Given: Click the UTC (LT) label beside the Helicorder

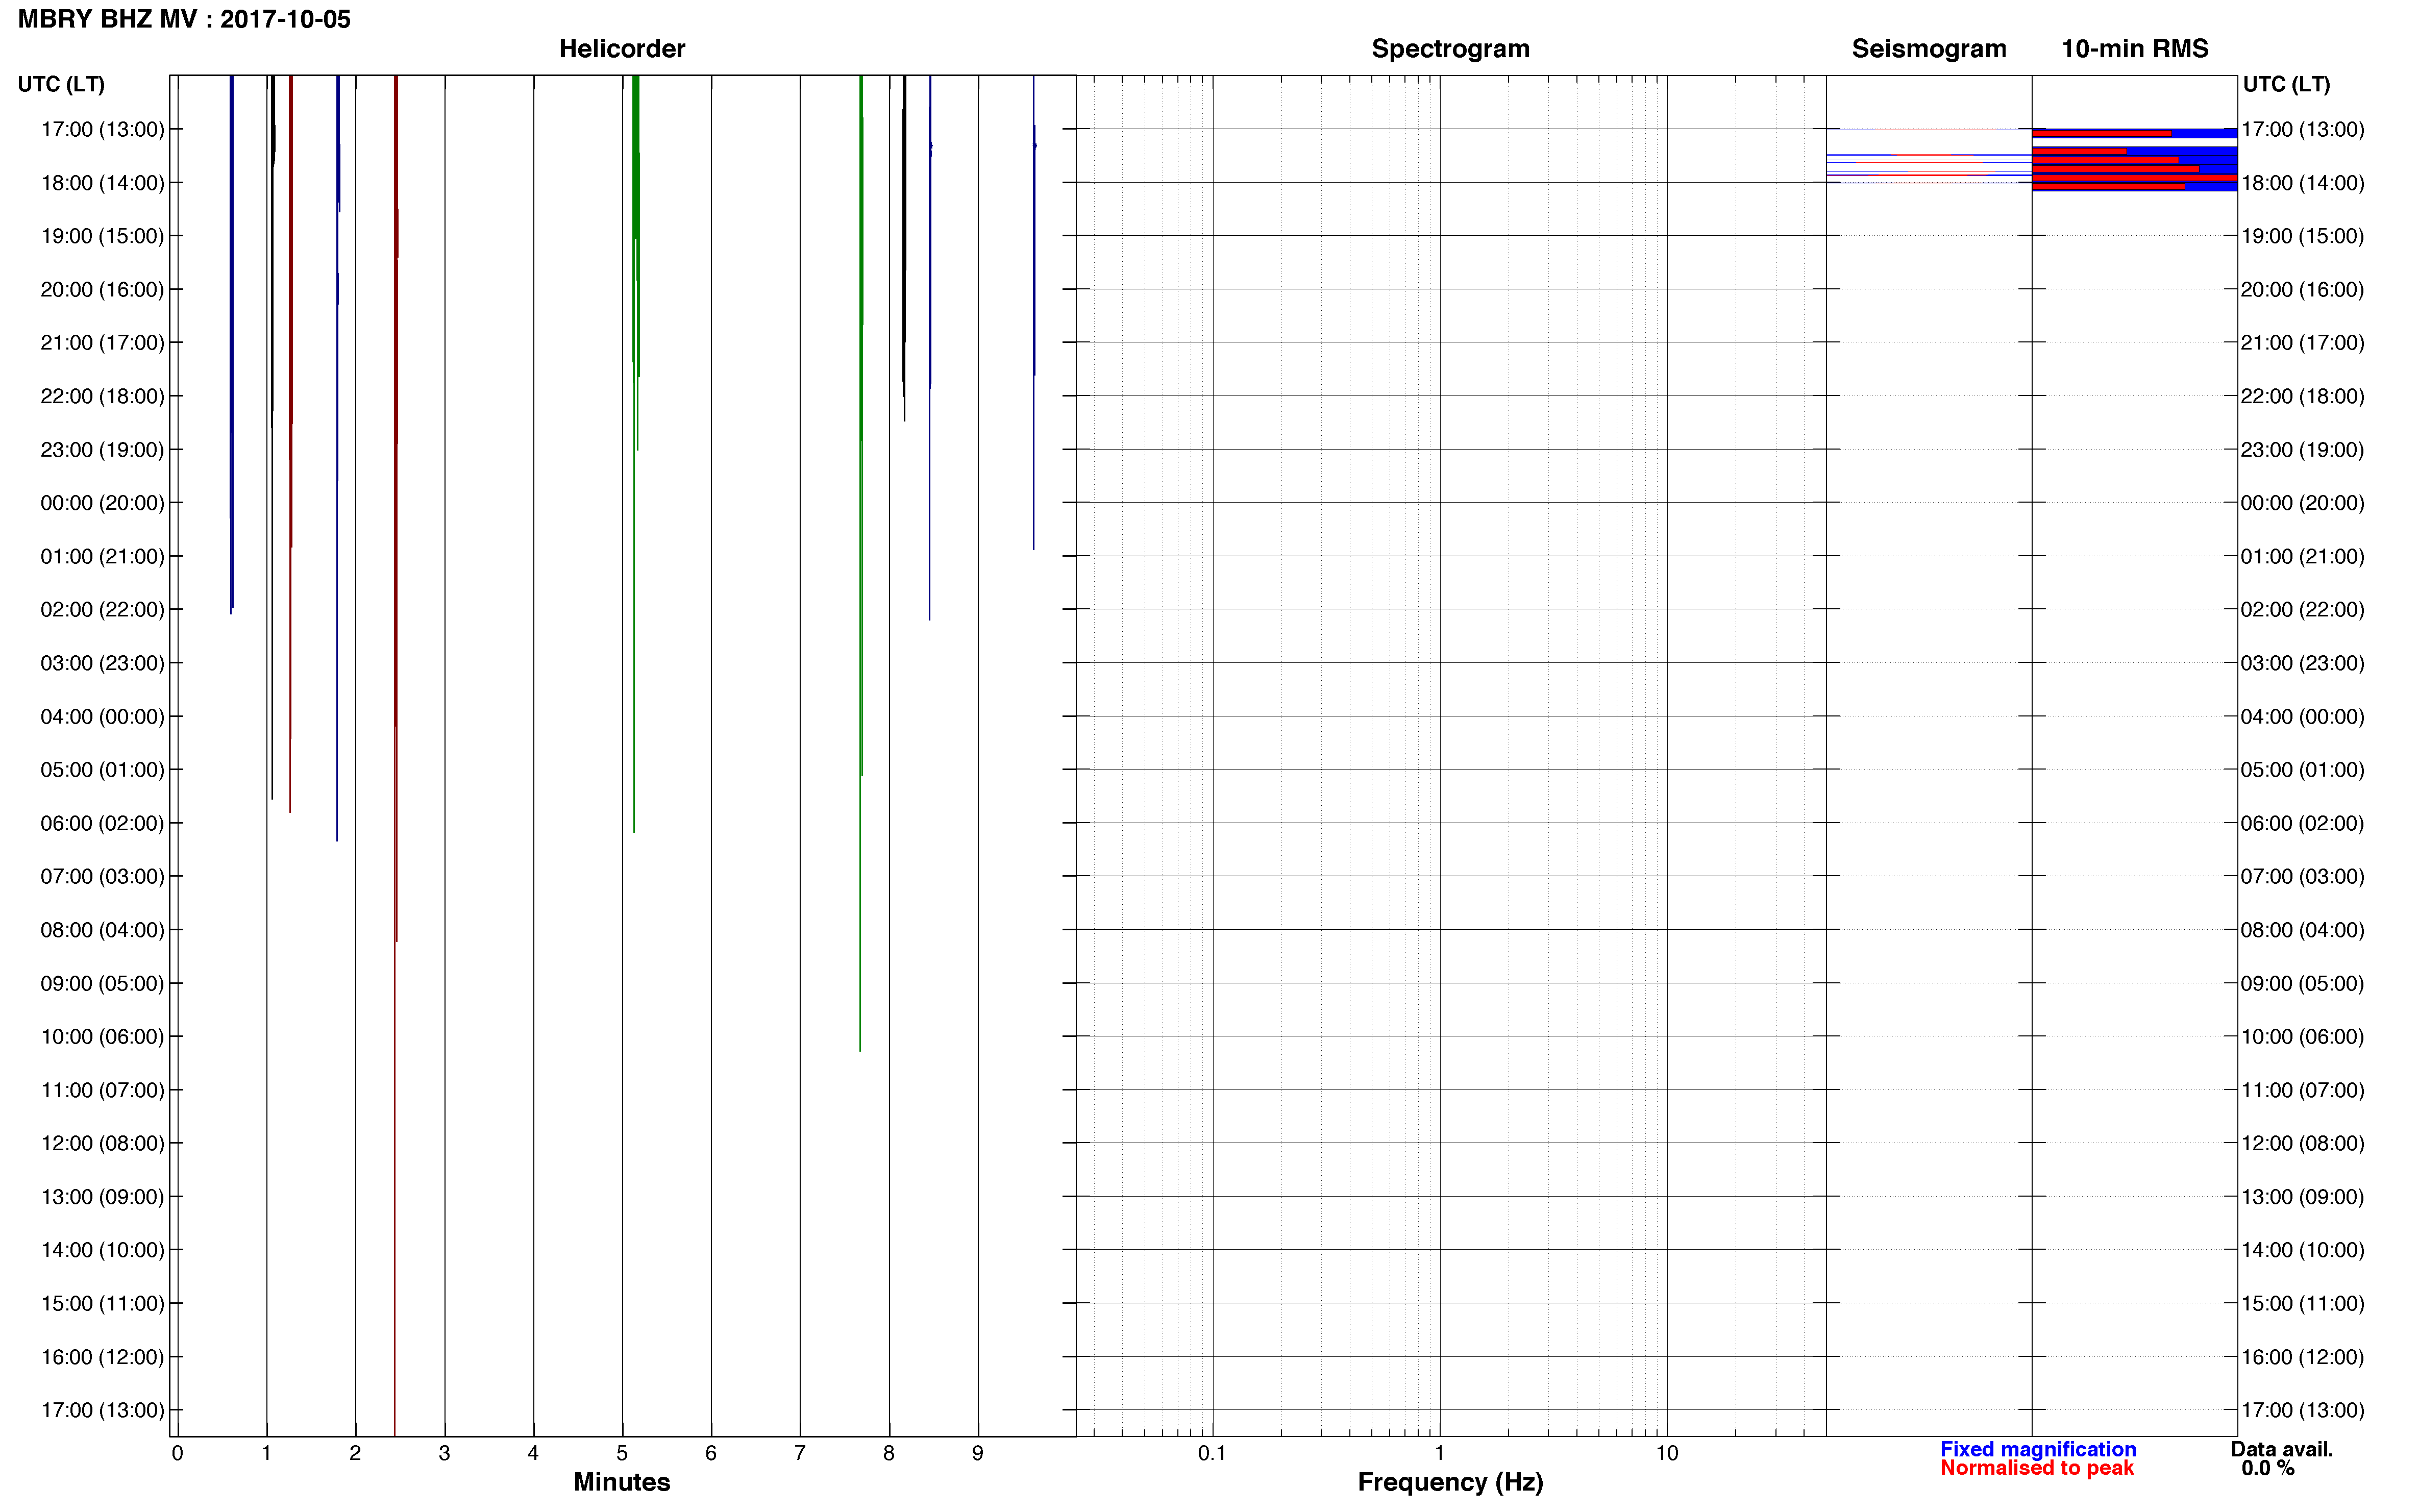Looking at the screenshot, I should coord(61,84).
